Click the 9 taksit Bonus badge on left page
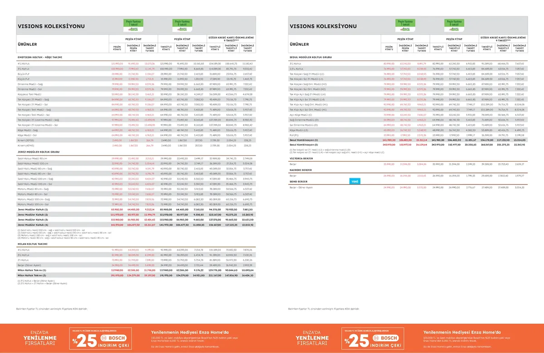This screenshot has height=353, width=544. click(x=182, y=25)
